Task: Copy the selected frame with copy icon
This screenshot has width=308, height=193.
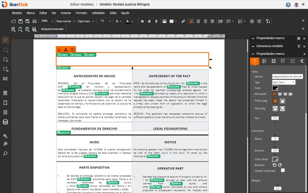Action: 72,50
